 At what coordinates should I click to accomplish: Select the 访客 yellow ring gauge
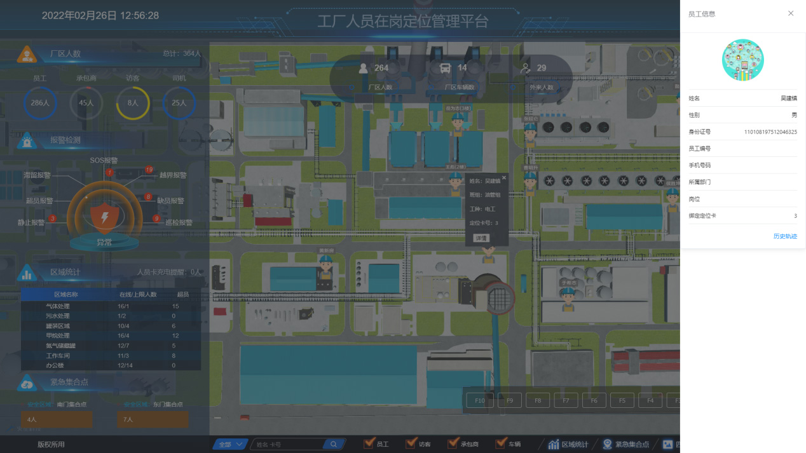[x=133, y=102]
